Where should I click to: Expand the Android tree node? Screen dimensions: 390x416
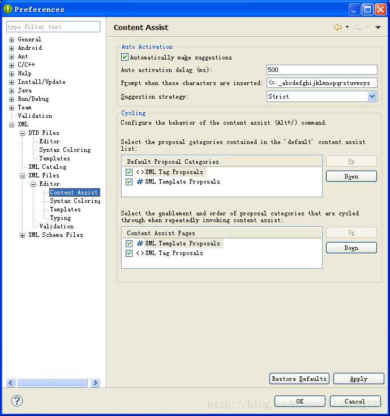pyautogui.click(x=11, y=48)
